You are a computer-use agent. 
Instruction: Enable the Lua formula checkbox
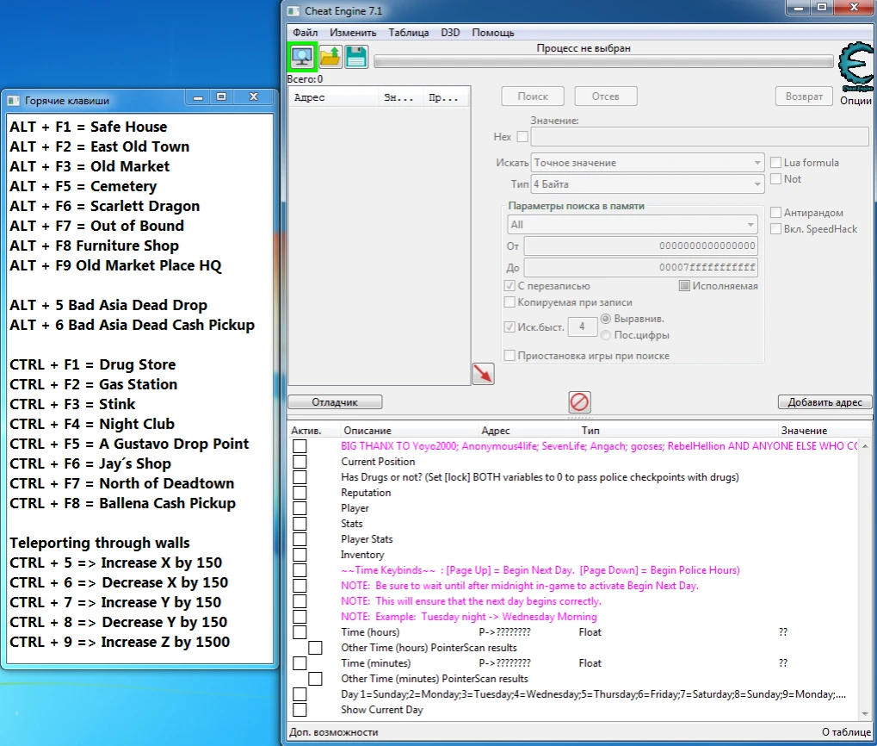775,163
